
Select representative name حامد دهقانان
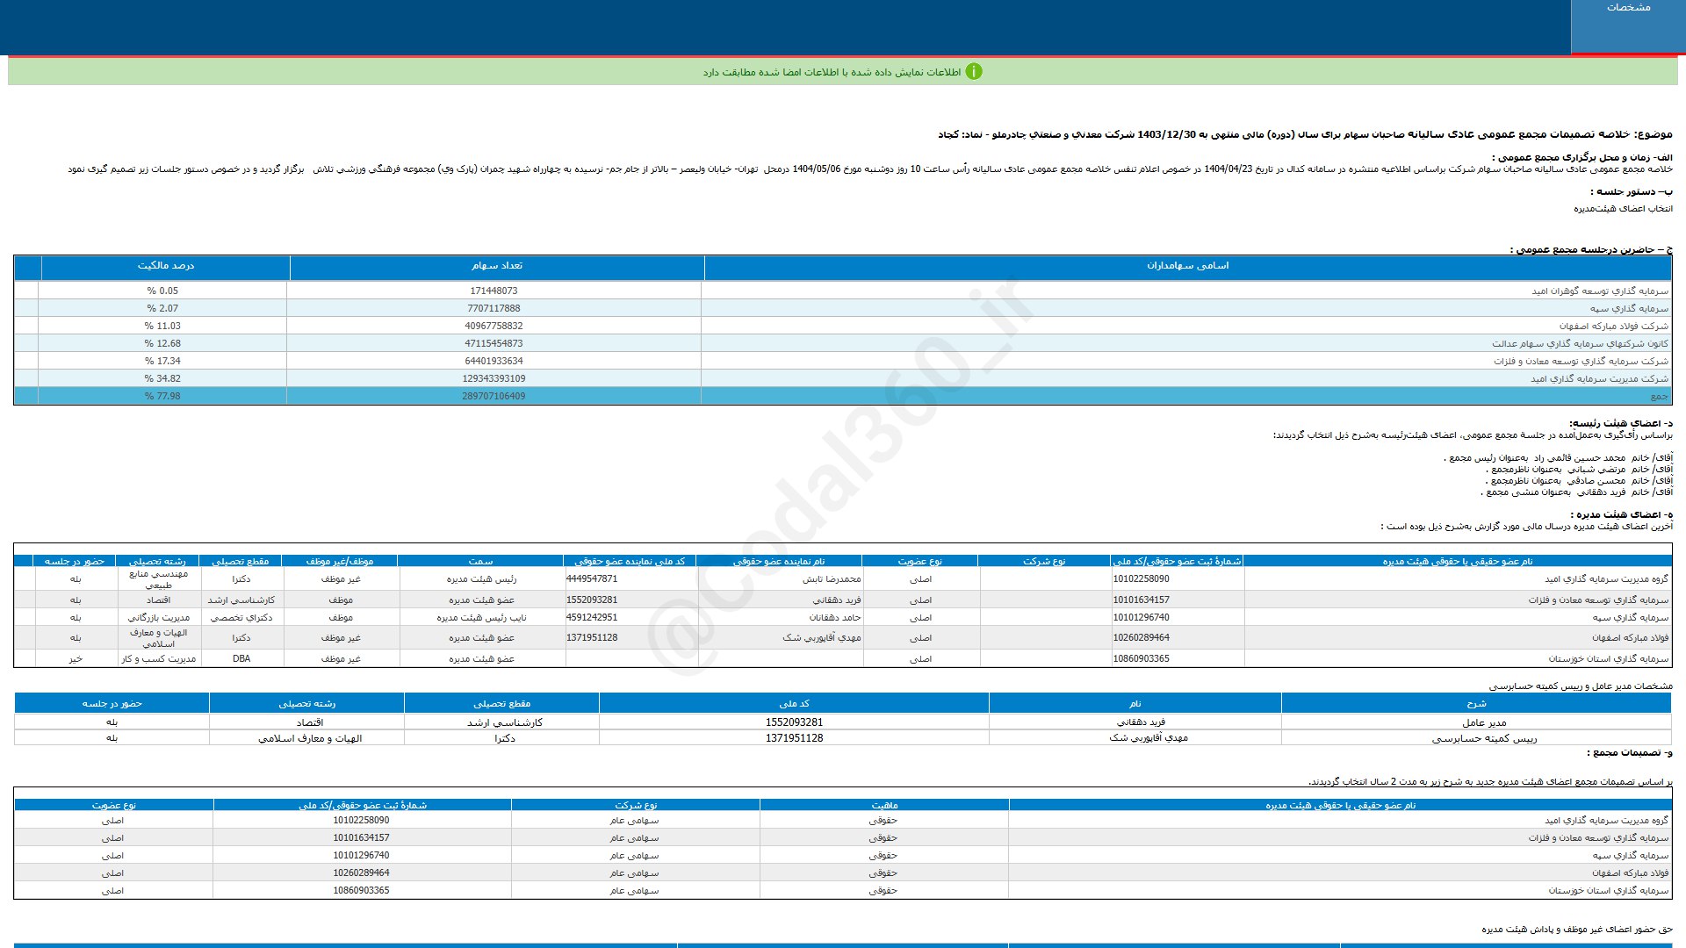835,618
